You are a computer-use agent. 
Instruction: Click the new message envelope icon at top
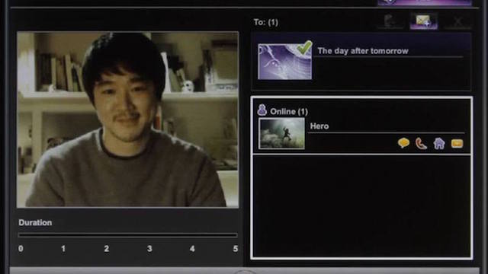(x=424, y=21)
